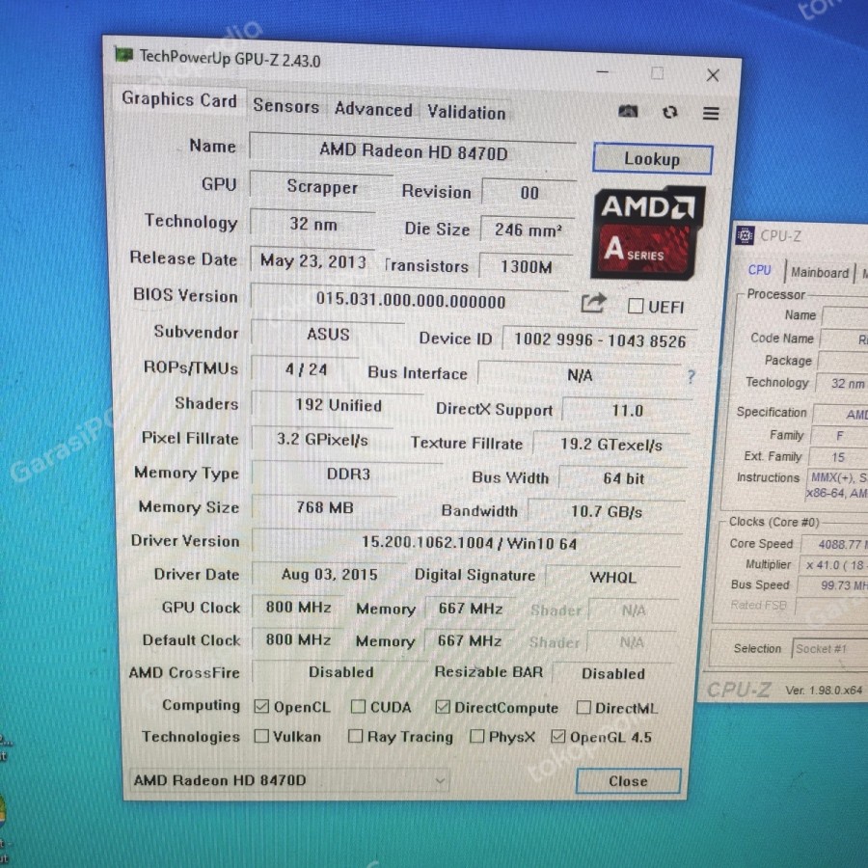Click the Subvendor field ASUS
This screenshot has height=868, width=868.
[328, 334]
